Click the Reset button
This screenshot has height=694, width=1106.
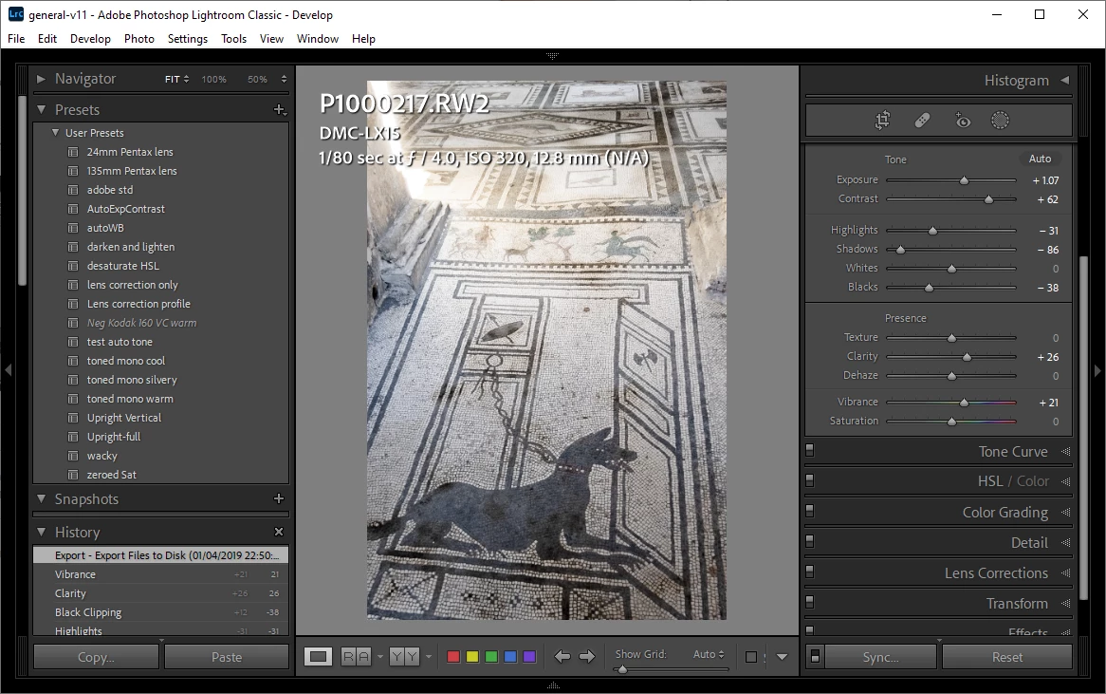click(x=1006, y=657)
